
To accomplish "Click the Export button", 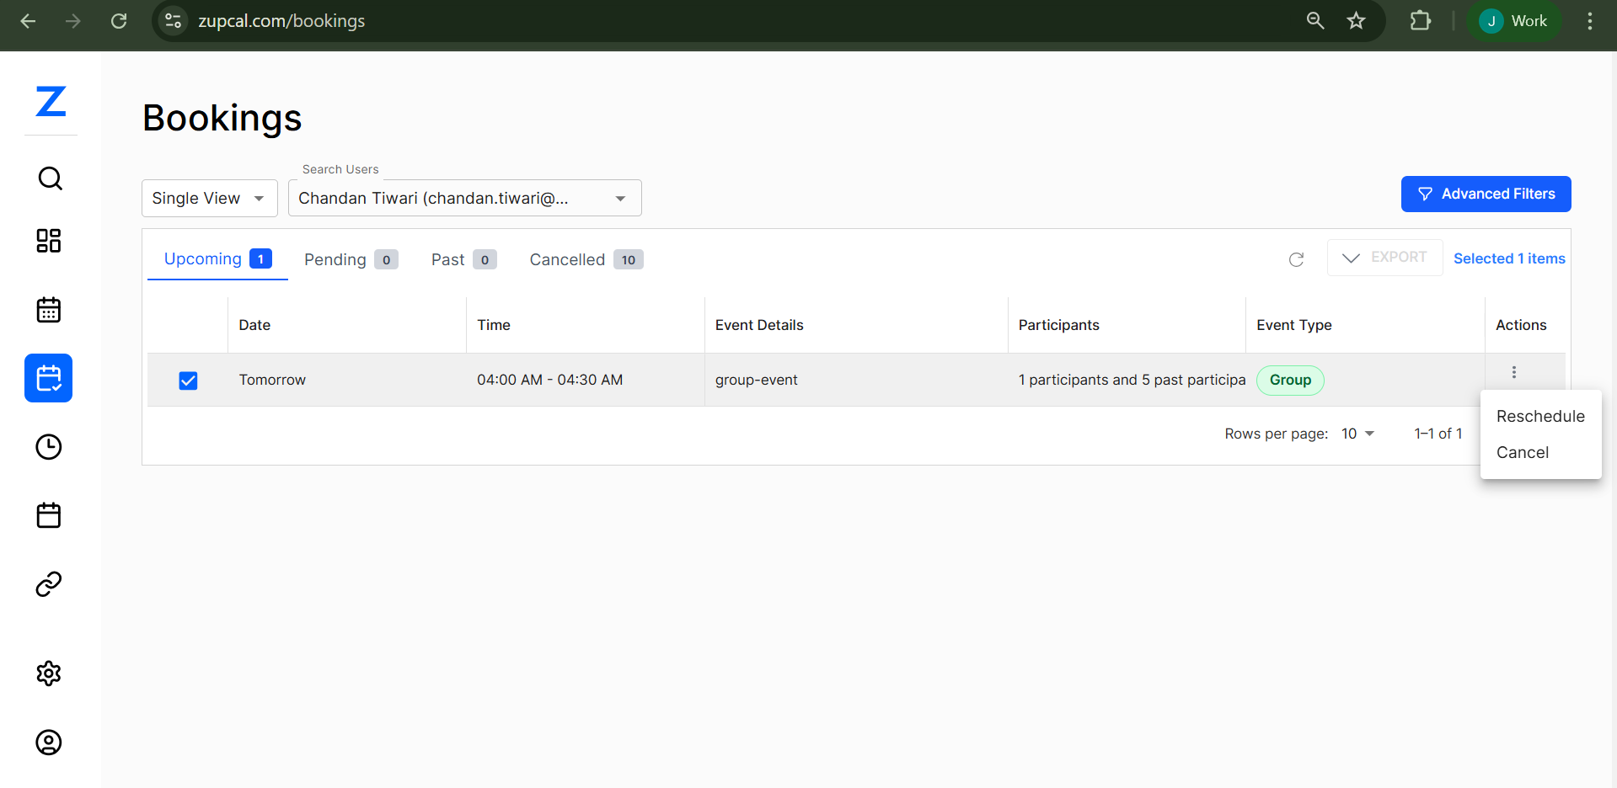I will [x=1384, y=258].
